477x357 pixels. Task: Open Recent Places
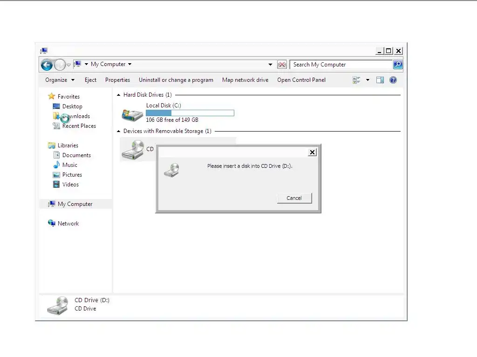pos(79,126)
